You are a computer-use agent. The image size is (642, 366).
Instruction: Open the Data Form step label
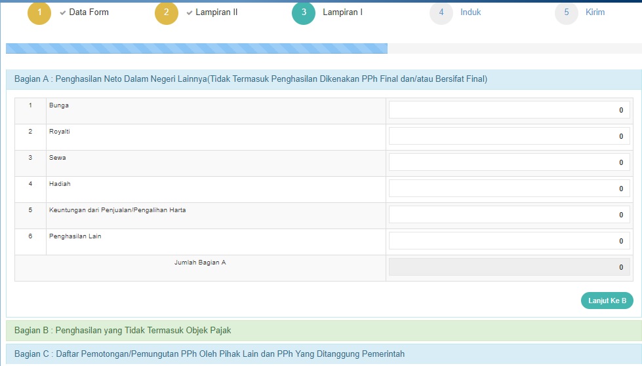point(89,12)
